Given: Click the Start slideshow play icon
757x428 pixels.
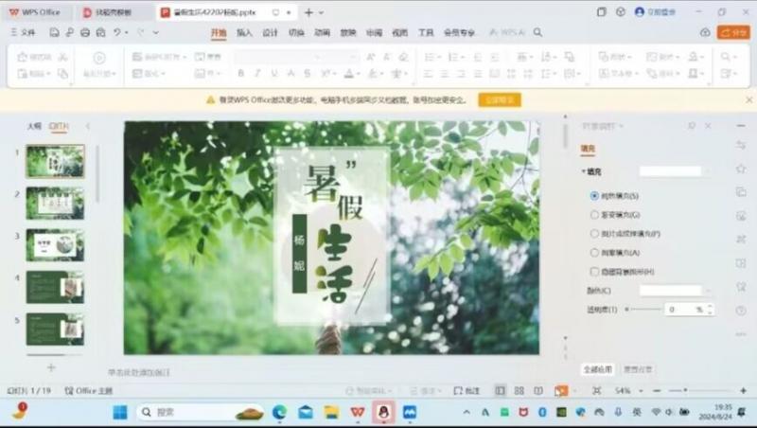Looking at the screenshot, I should (99, 58).
